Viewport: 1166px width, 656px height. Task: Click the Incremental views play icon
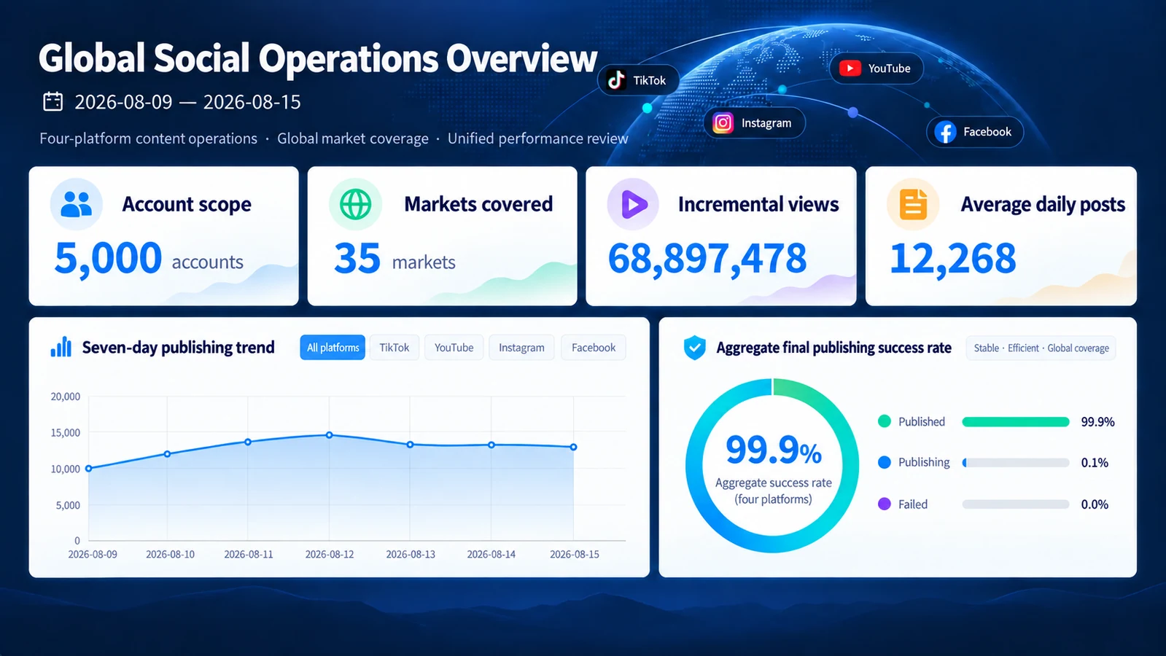[x=633, y=204]
